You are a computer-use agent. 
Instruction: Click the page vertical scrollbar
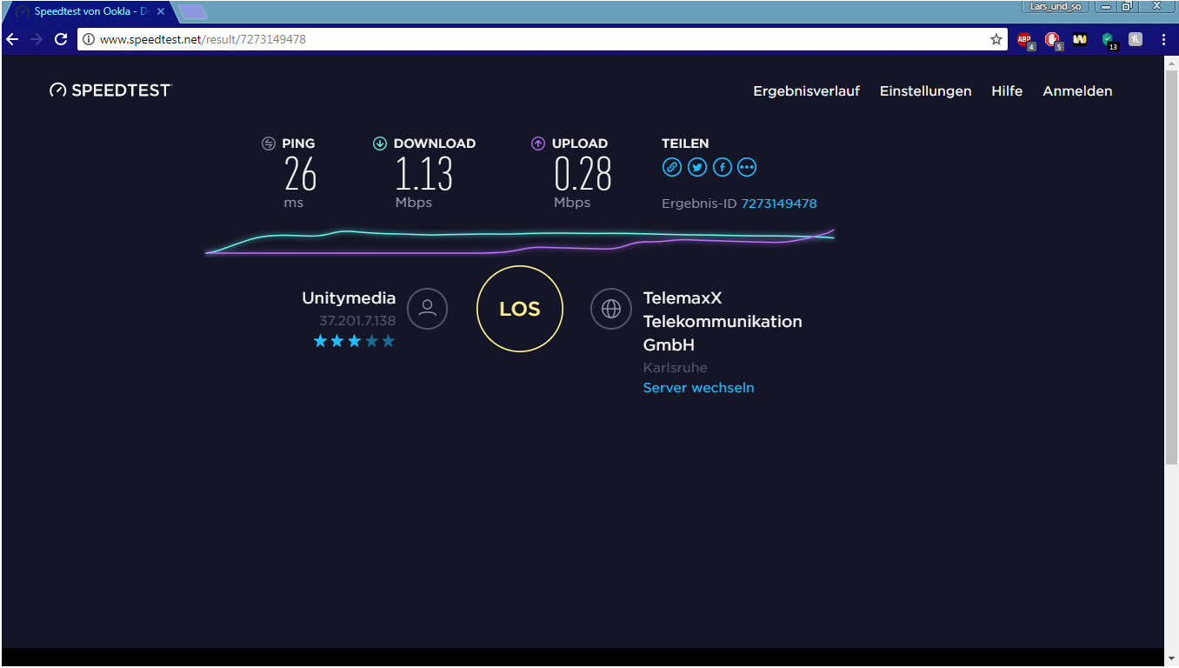tap(1171, 267)
